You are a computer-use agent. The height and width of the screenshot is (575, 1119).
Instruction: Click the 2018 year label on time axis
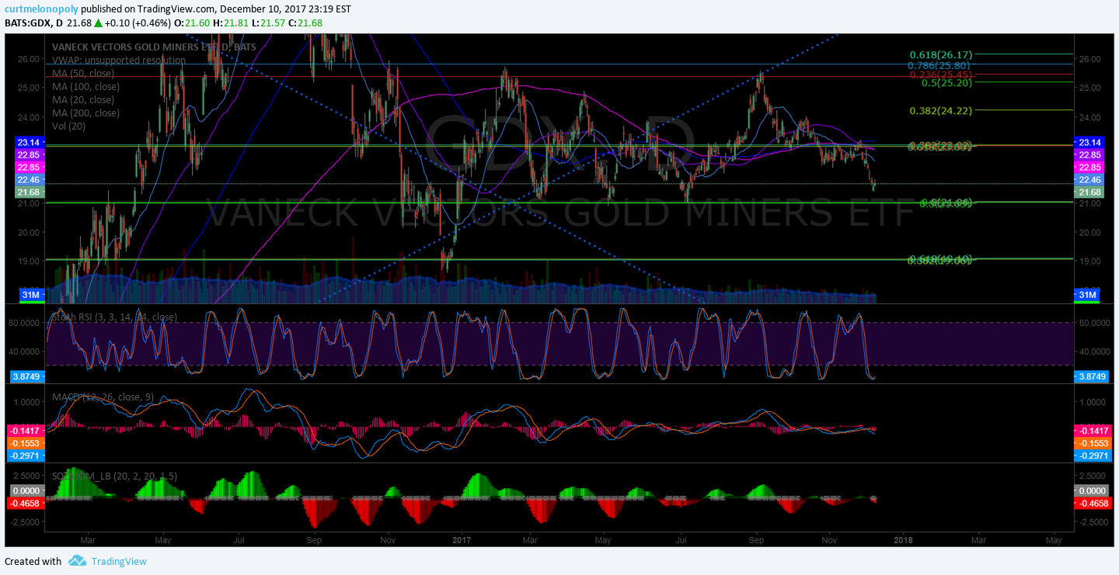pos(902,539)
